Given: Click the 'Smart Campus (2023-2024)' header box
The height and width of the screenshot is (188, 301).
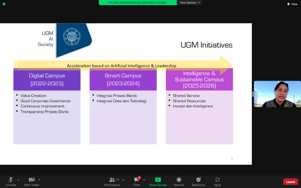Looking at the screenshot, I should pos(123,79).
